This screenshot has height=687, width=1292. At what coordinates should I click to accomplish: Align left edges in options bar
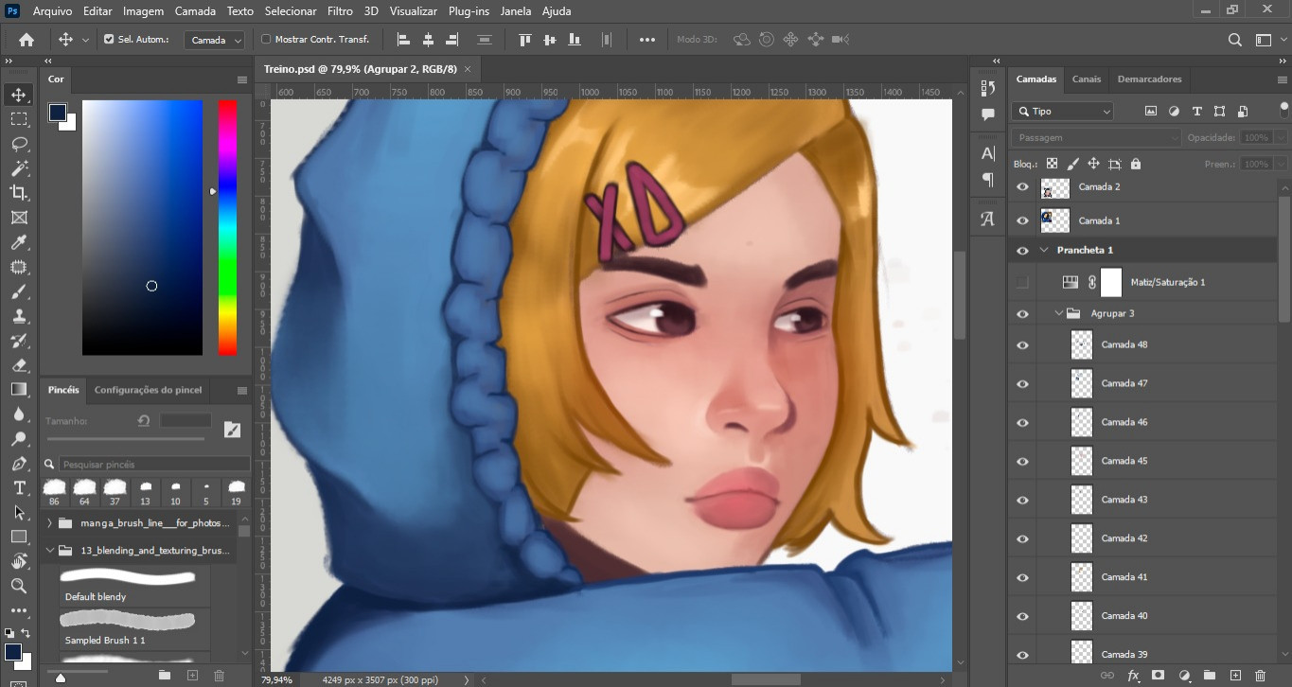click(x=404, y=40)
